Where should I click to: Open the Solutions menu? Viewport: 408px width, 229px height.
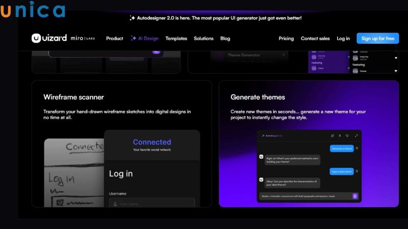203,39
